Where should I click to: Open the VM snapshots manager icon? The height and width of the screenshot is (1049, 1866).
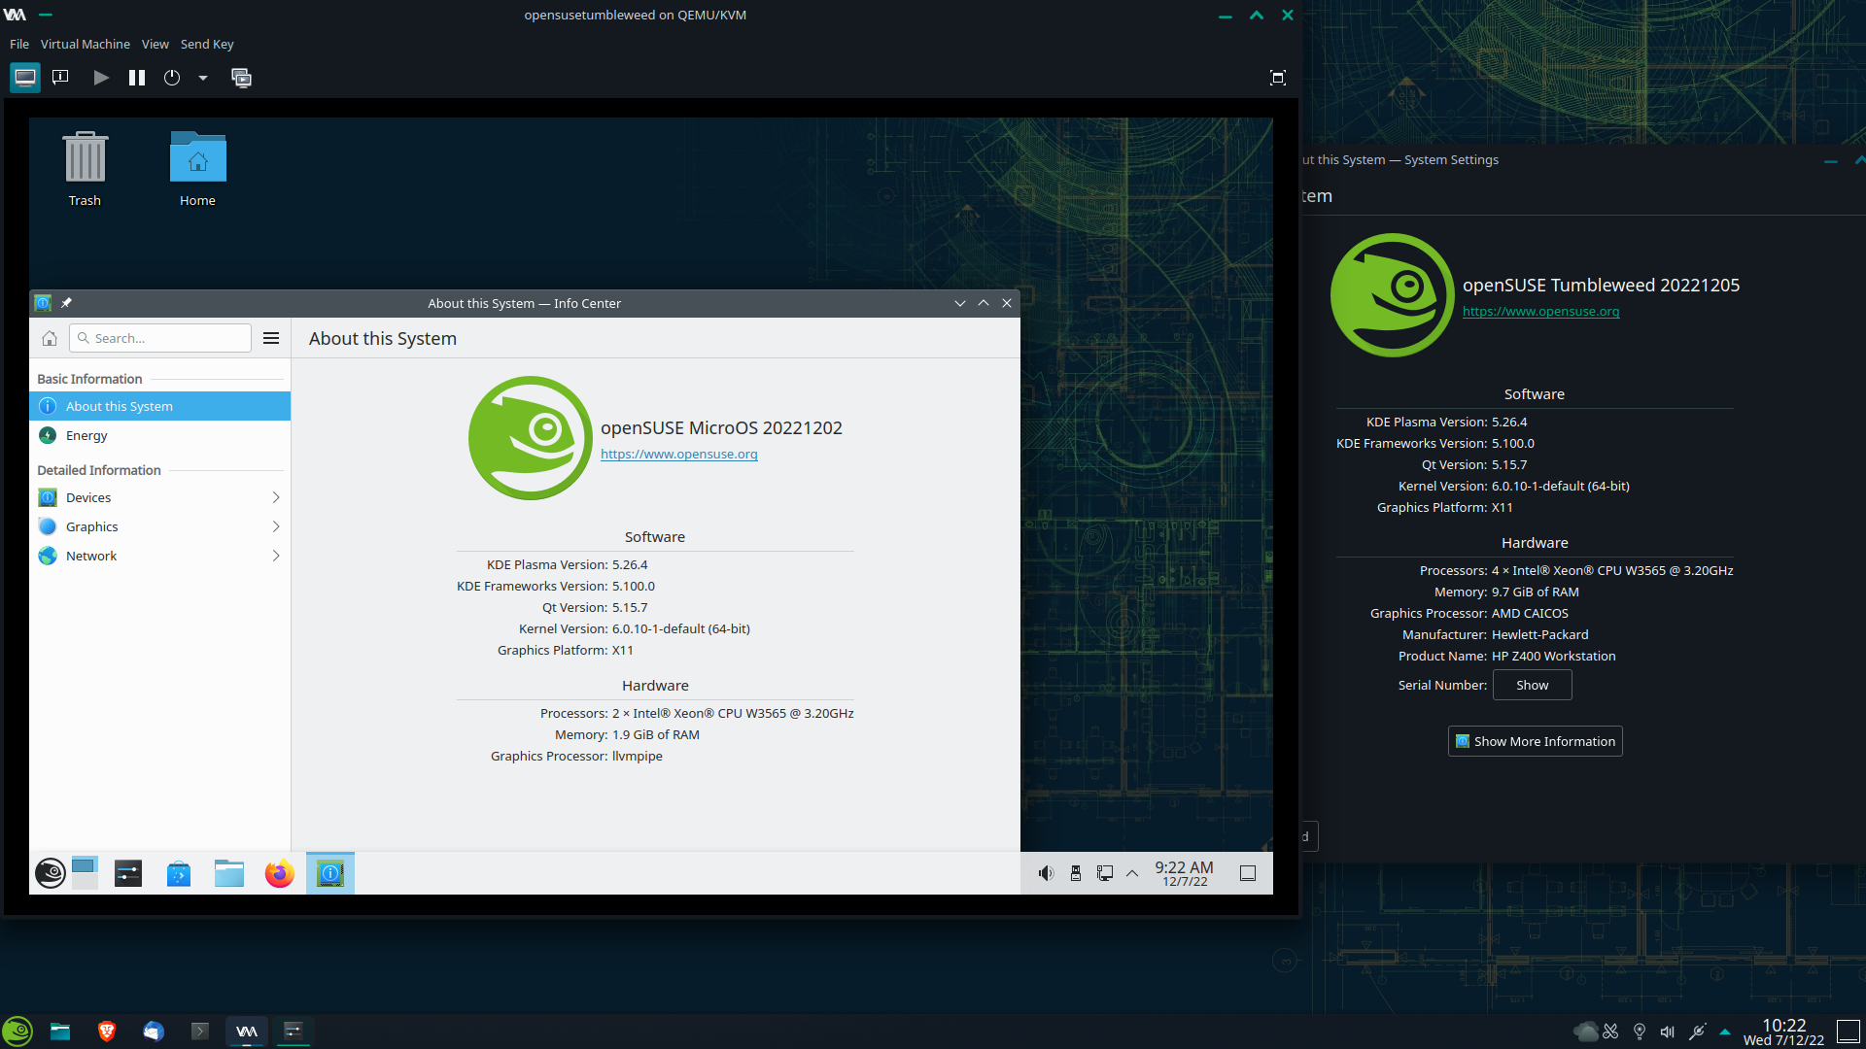tap(241, 78)
